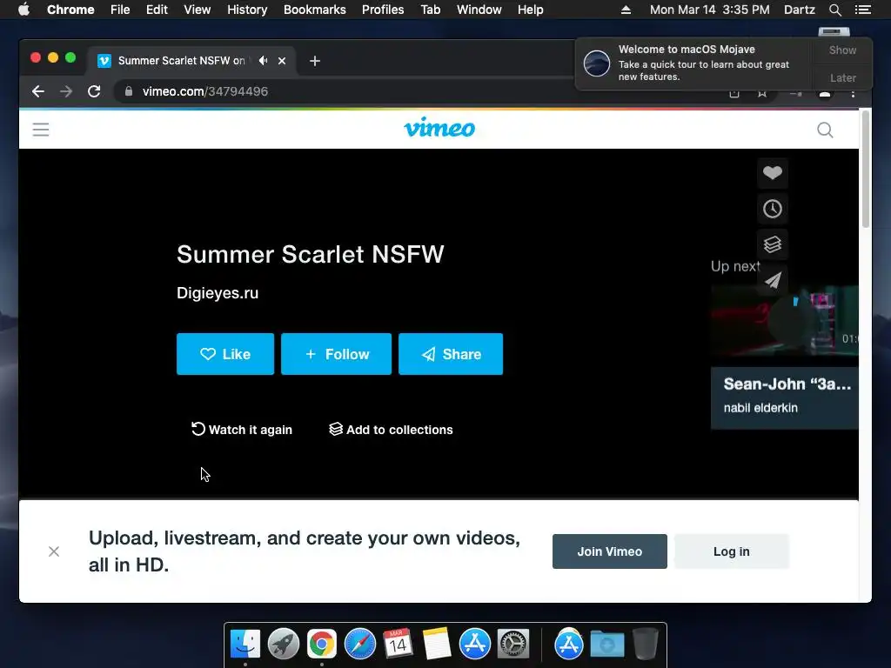Open the File menu
This screenshot has height=668, width=891.
pyautogui.click(x=120, y=10)
